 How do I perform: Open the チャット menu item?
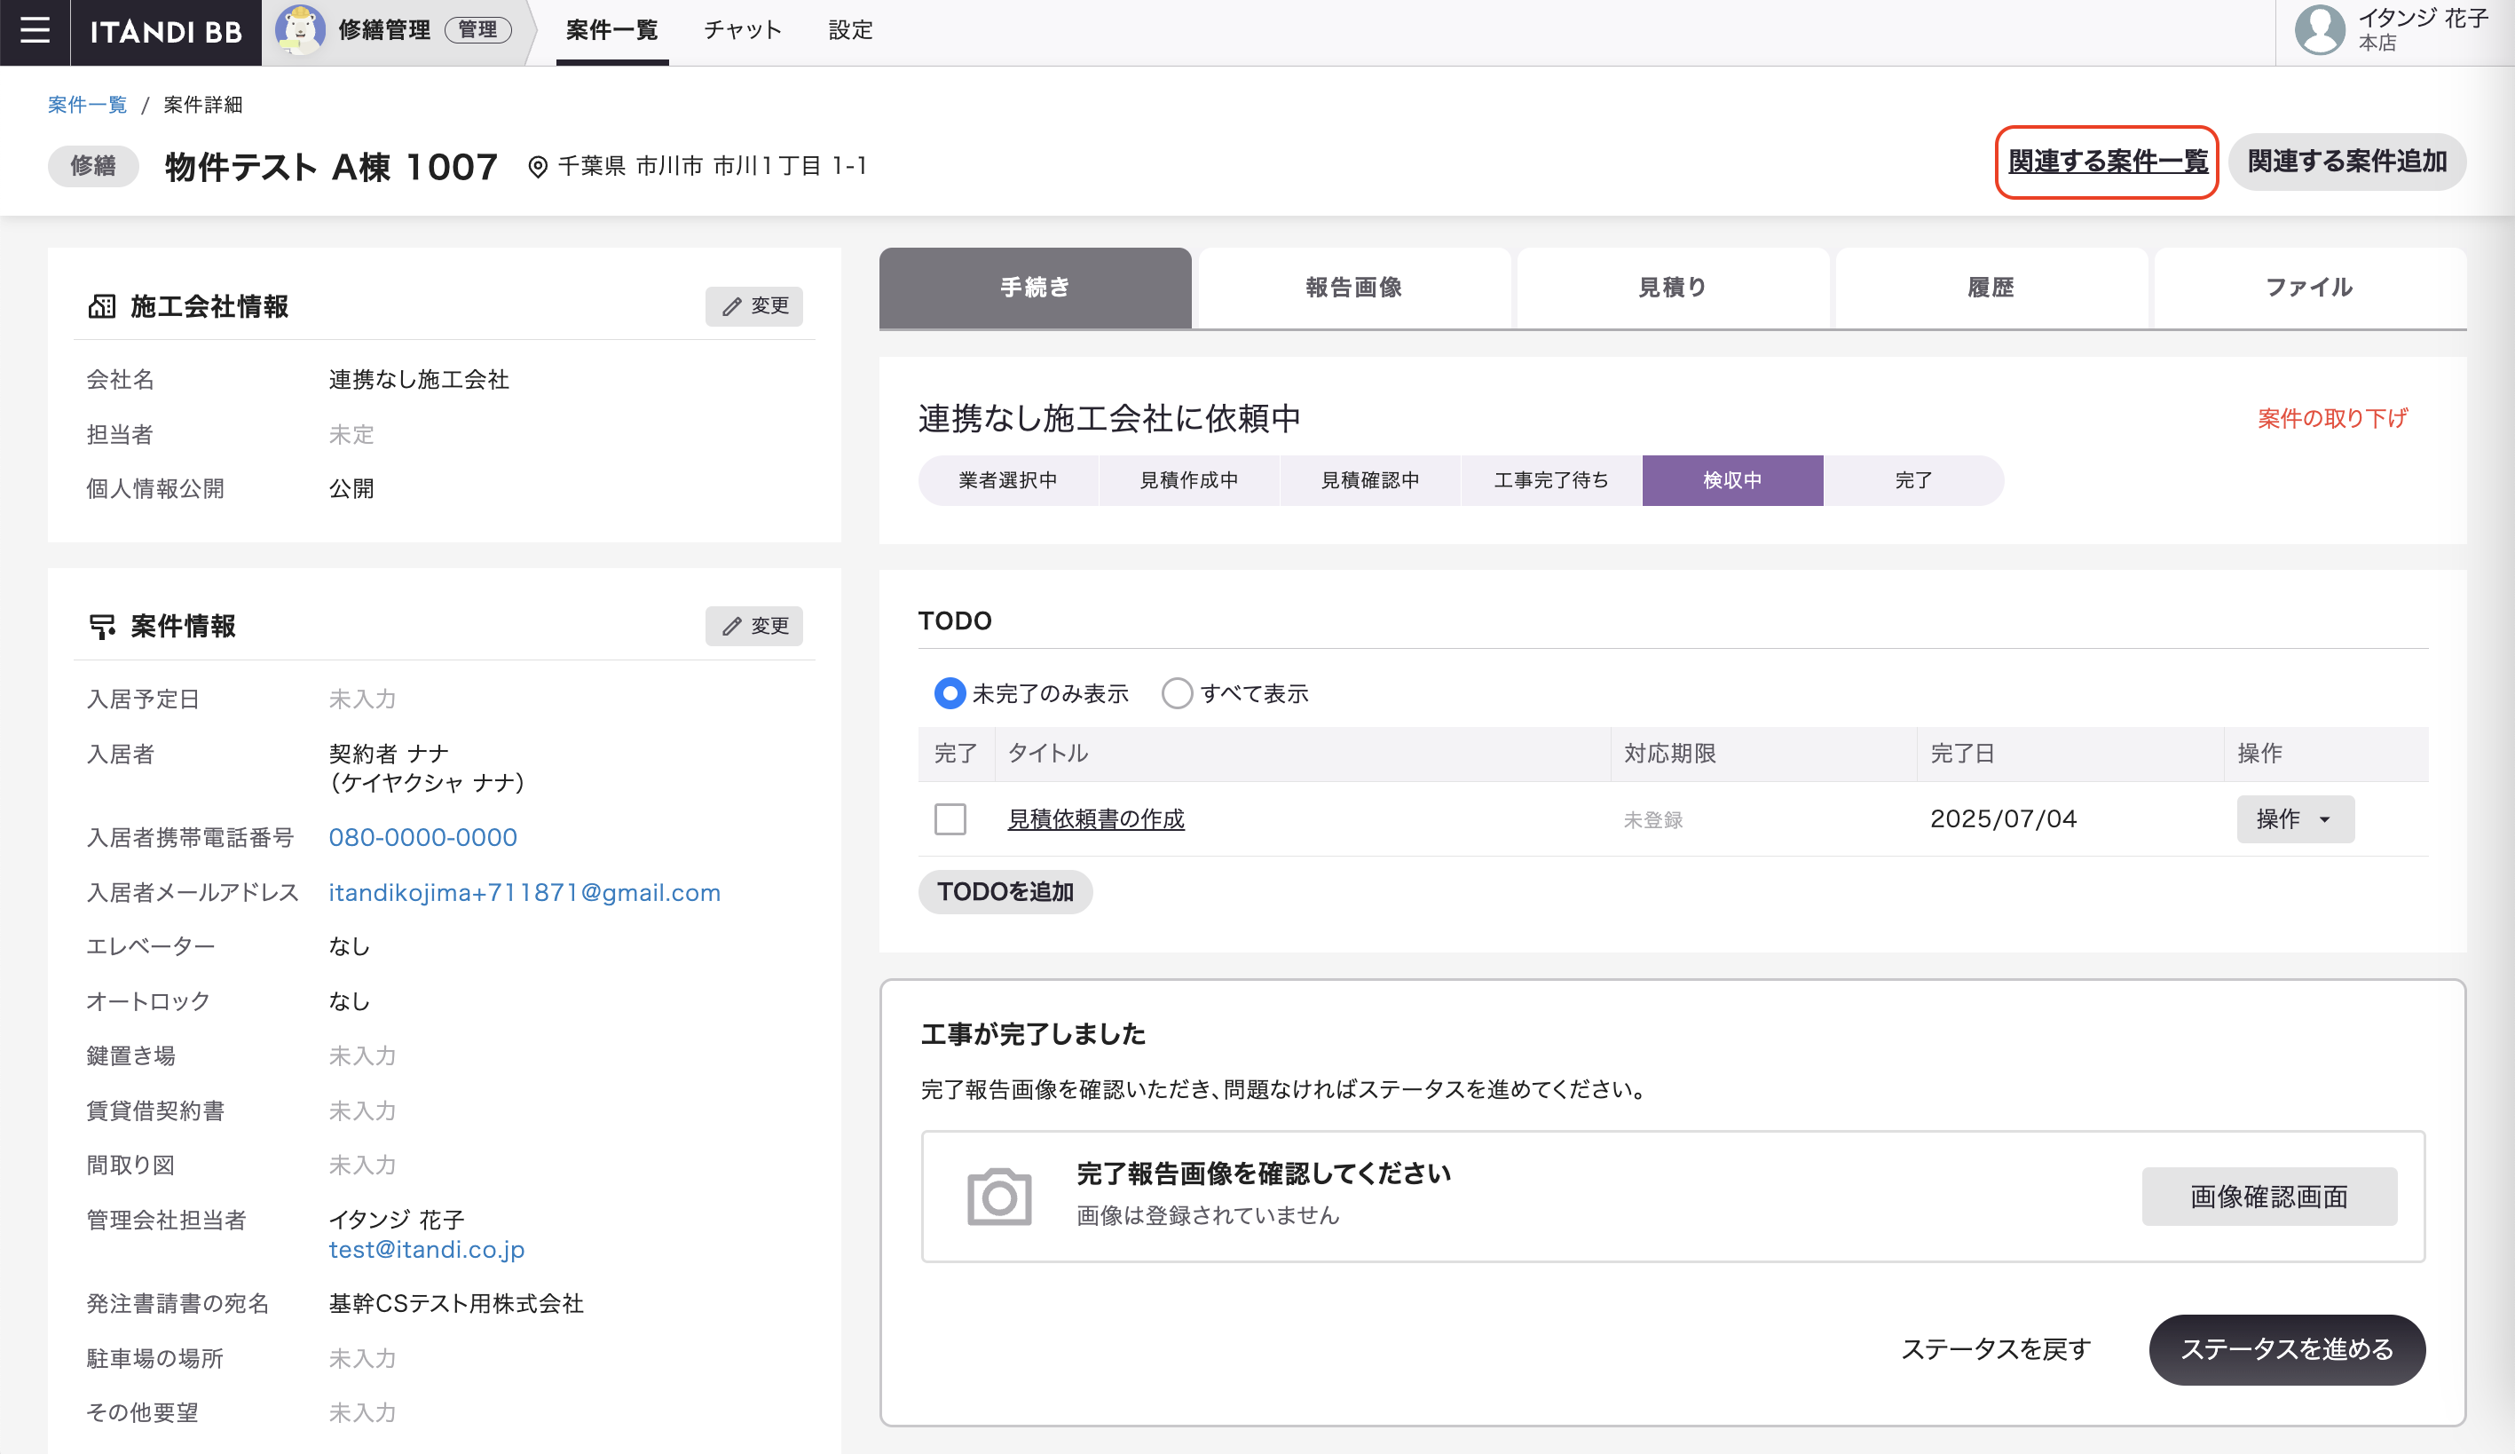(743, 30)
